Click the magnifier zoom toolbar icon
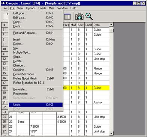147x137 pixels. click(89, 17)
